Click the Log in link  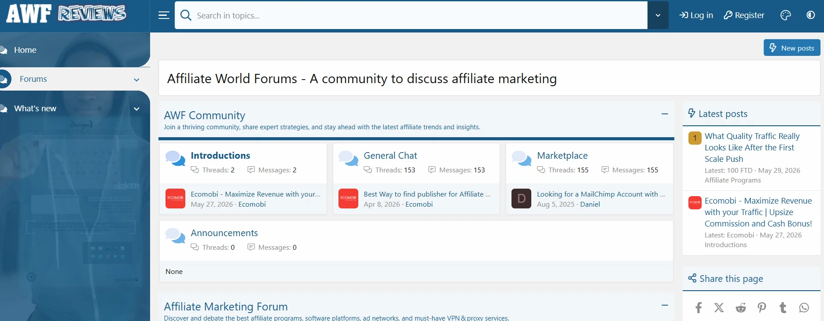pos(696,15)
